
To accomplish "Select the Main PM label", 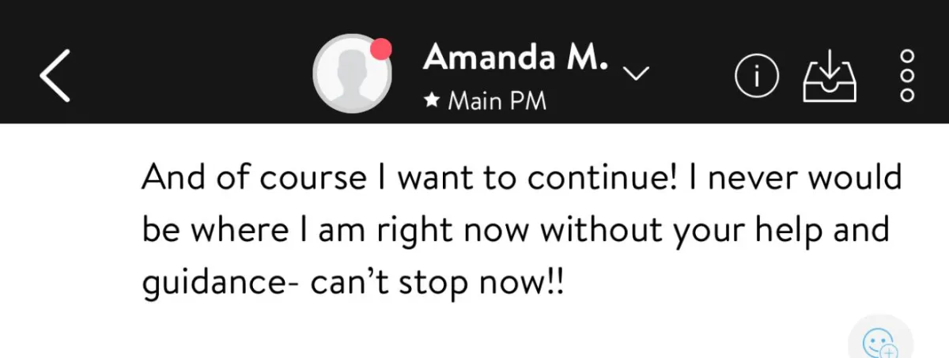I will (497, 102).
